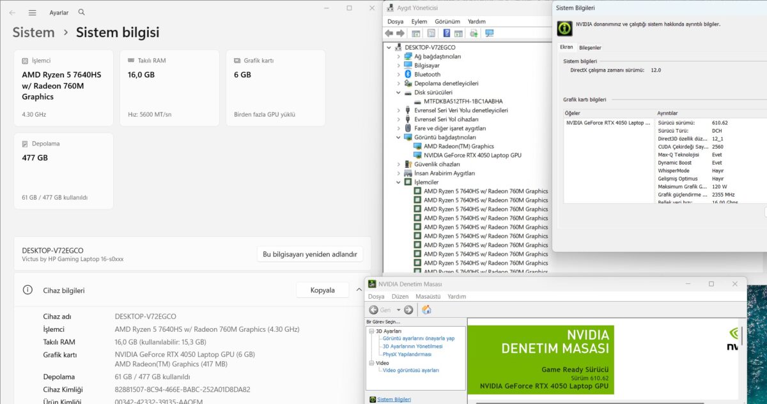The image size is (767, 404).
Task: Click the blue Help icon in Aygıt Yöneticisi toolbar
Action: (x=447, y=33)
